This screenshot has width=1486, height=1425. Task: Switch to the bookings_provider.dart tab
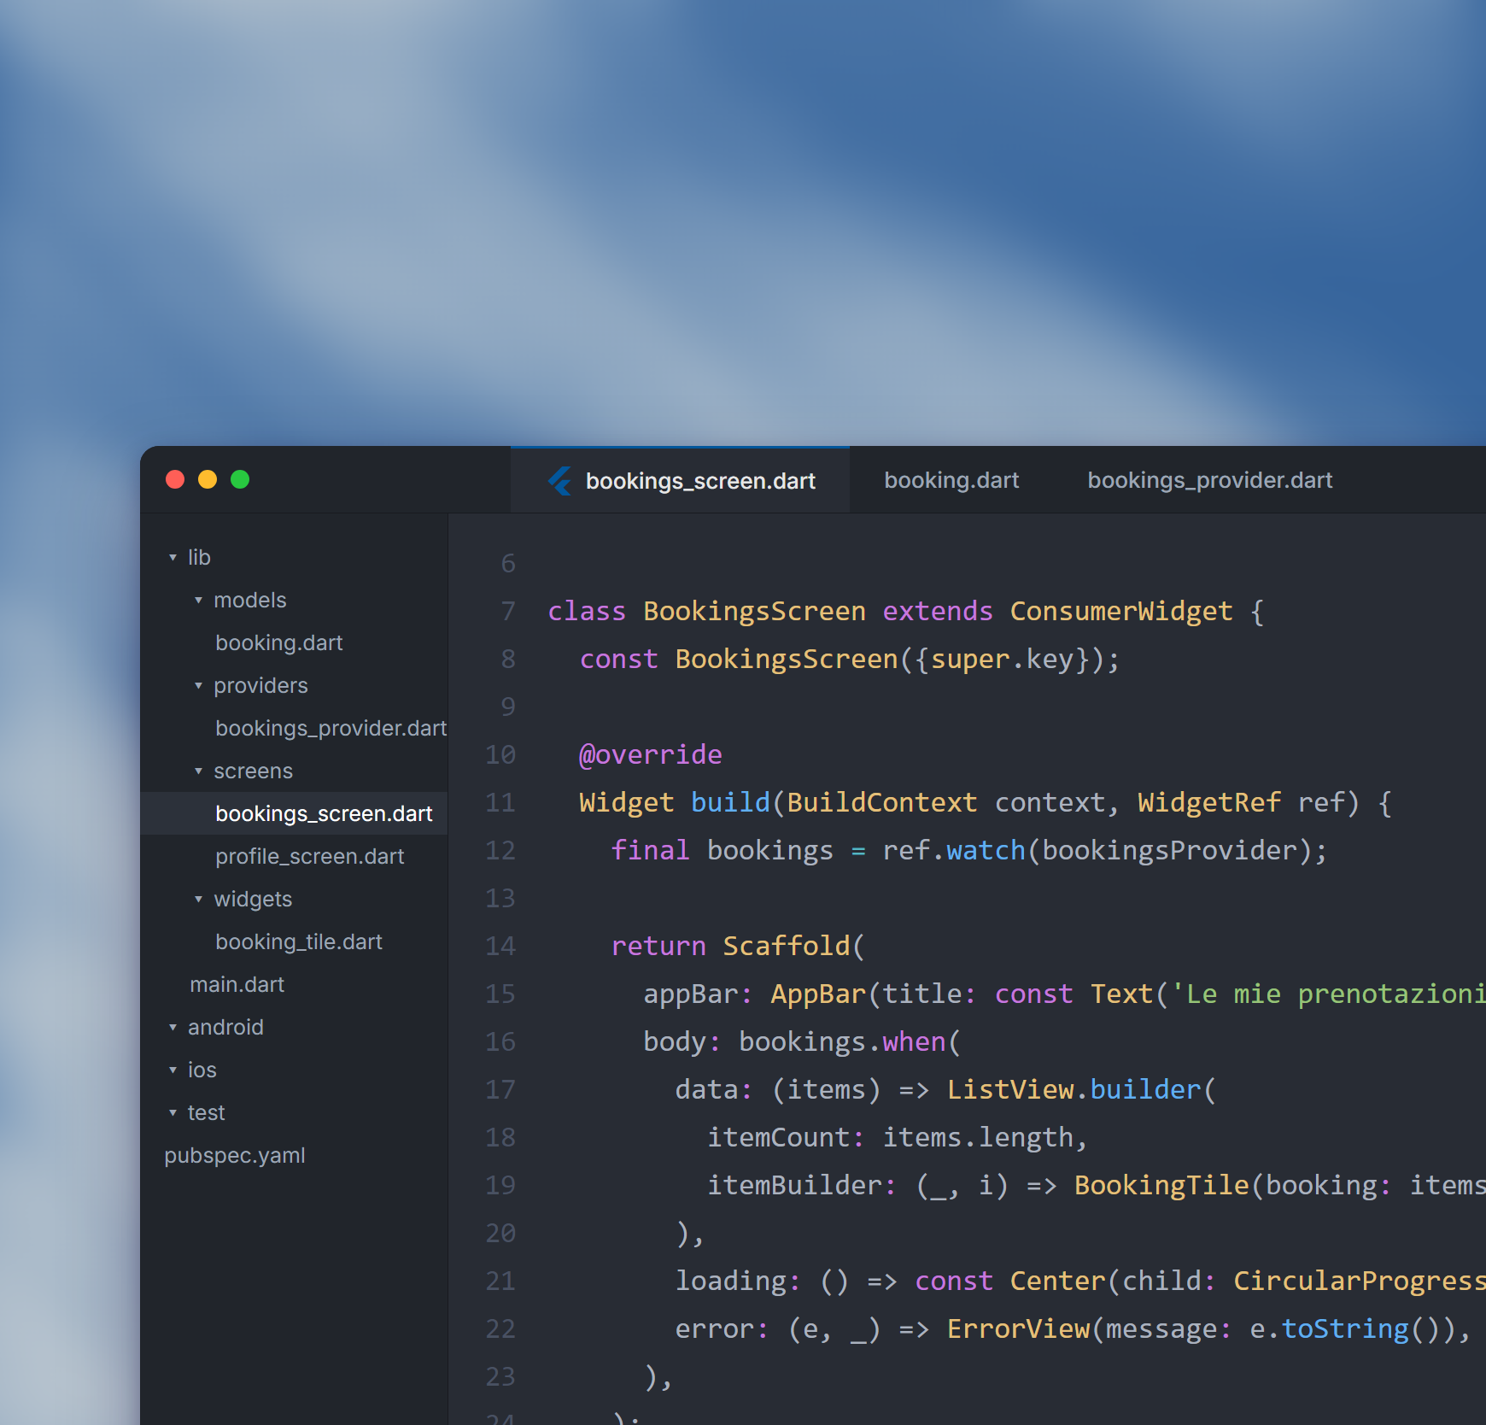(x=1209, y=480)
